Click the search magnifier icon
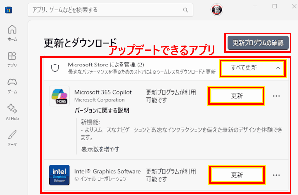Screen dimensions: 298x195 [185, 10]
